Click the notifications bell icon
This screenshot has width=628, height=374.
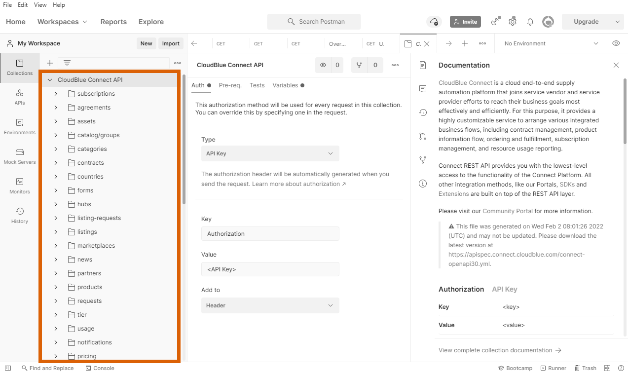[x=530, y=22]
